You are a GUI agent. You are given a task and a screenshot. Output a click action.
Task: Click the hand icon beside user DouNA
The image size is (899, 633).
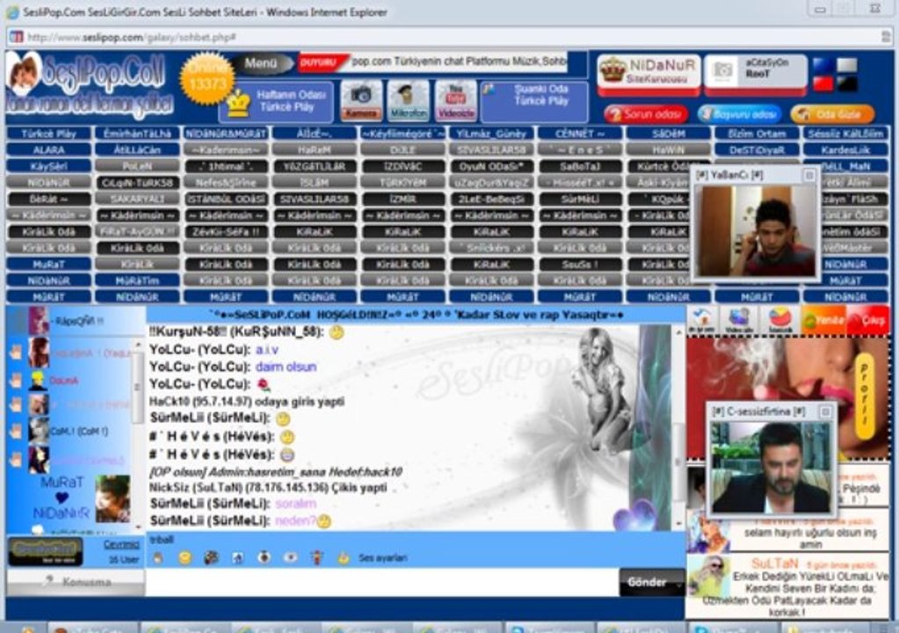pyautogui.click(x=16, y=380)
